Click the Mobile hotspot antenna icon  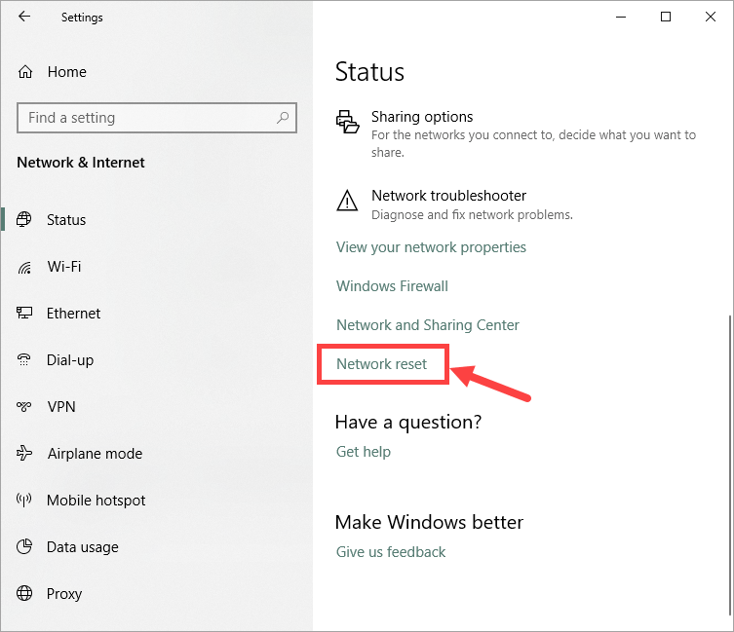tap(23, 500)
